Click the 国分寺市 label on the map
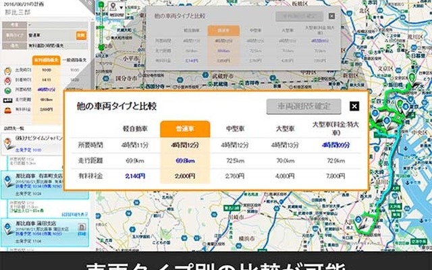Screen dimensions: 432x270 pos(126,78)
